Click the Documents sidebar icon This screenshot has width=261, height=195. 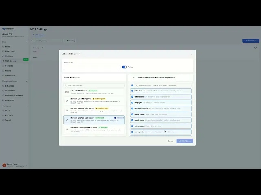tap(3, 91)
